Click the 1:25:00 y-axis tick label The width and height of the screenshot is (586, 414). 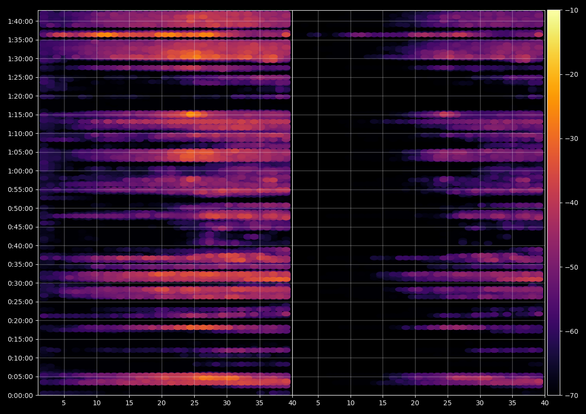[20, 77]
